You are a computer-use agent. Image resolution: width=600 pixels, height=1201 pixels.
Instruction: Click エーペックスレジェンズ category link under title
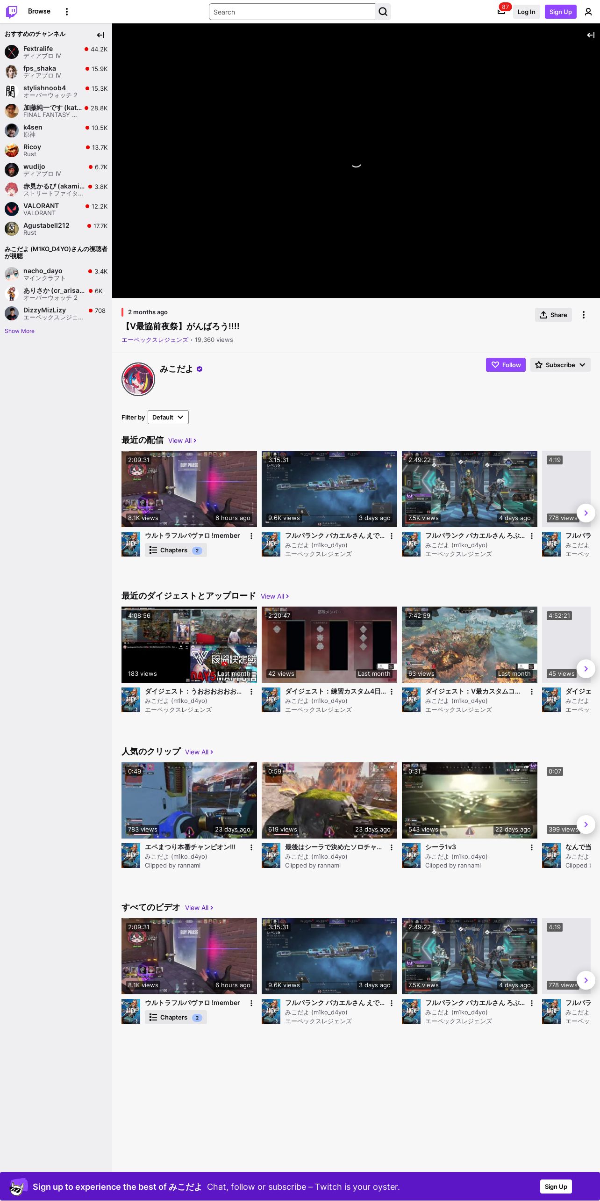pos(155,340)
